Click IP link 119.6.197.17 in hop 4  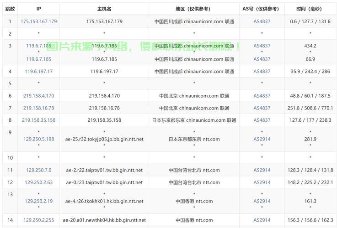pyautogui.click(x=38, y=72)
